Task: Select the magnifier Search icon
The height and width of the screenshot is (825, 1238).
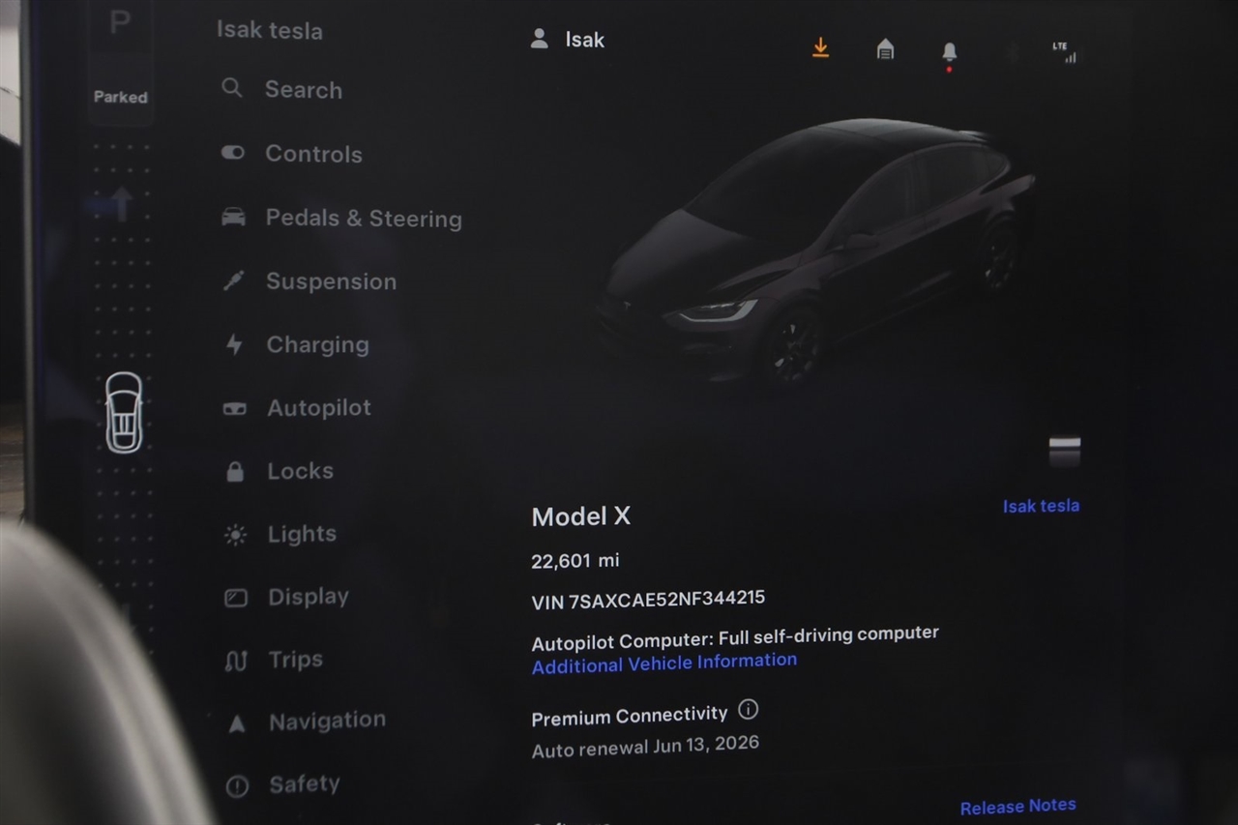Action: [232, 88]
